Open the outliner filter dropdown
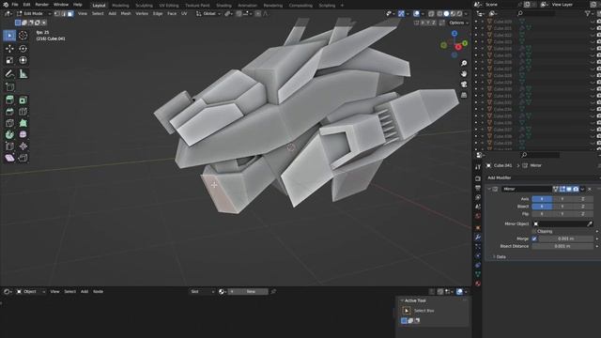This screenshot has height=338, width=601. point(589,14)
